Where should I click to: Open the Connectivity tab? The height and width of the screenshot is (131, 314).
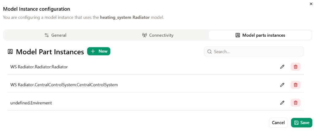point(158,35)
